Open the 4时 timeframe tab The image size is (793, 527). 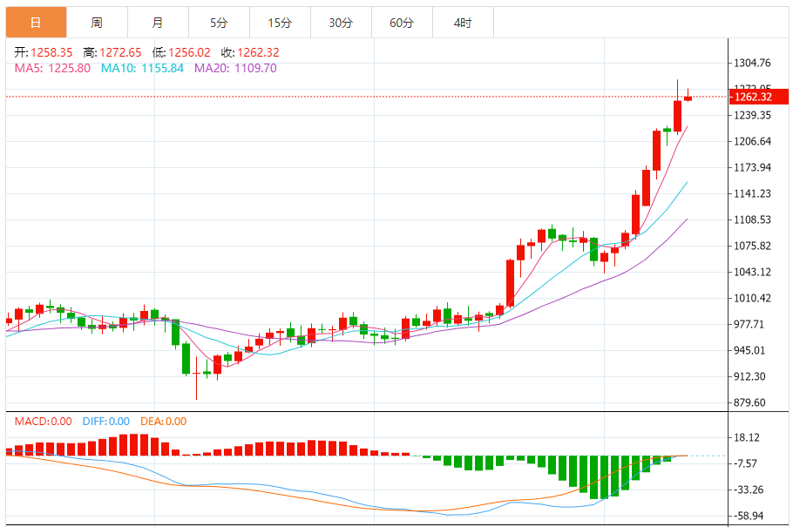[x=463, y=23]
